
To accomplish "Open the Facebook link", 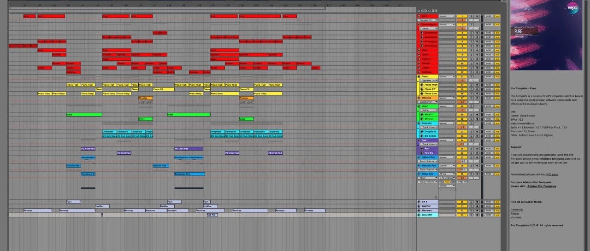I will (x=516, y=210).
